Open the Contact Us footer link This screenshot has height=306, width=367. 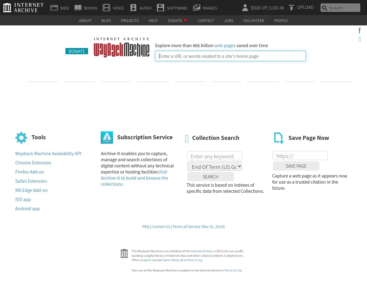pyautogui.click(x=161, y=226)
